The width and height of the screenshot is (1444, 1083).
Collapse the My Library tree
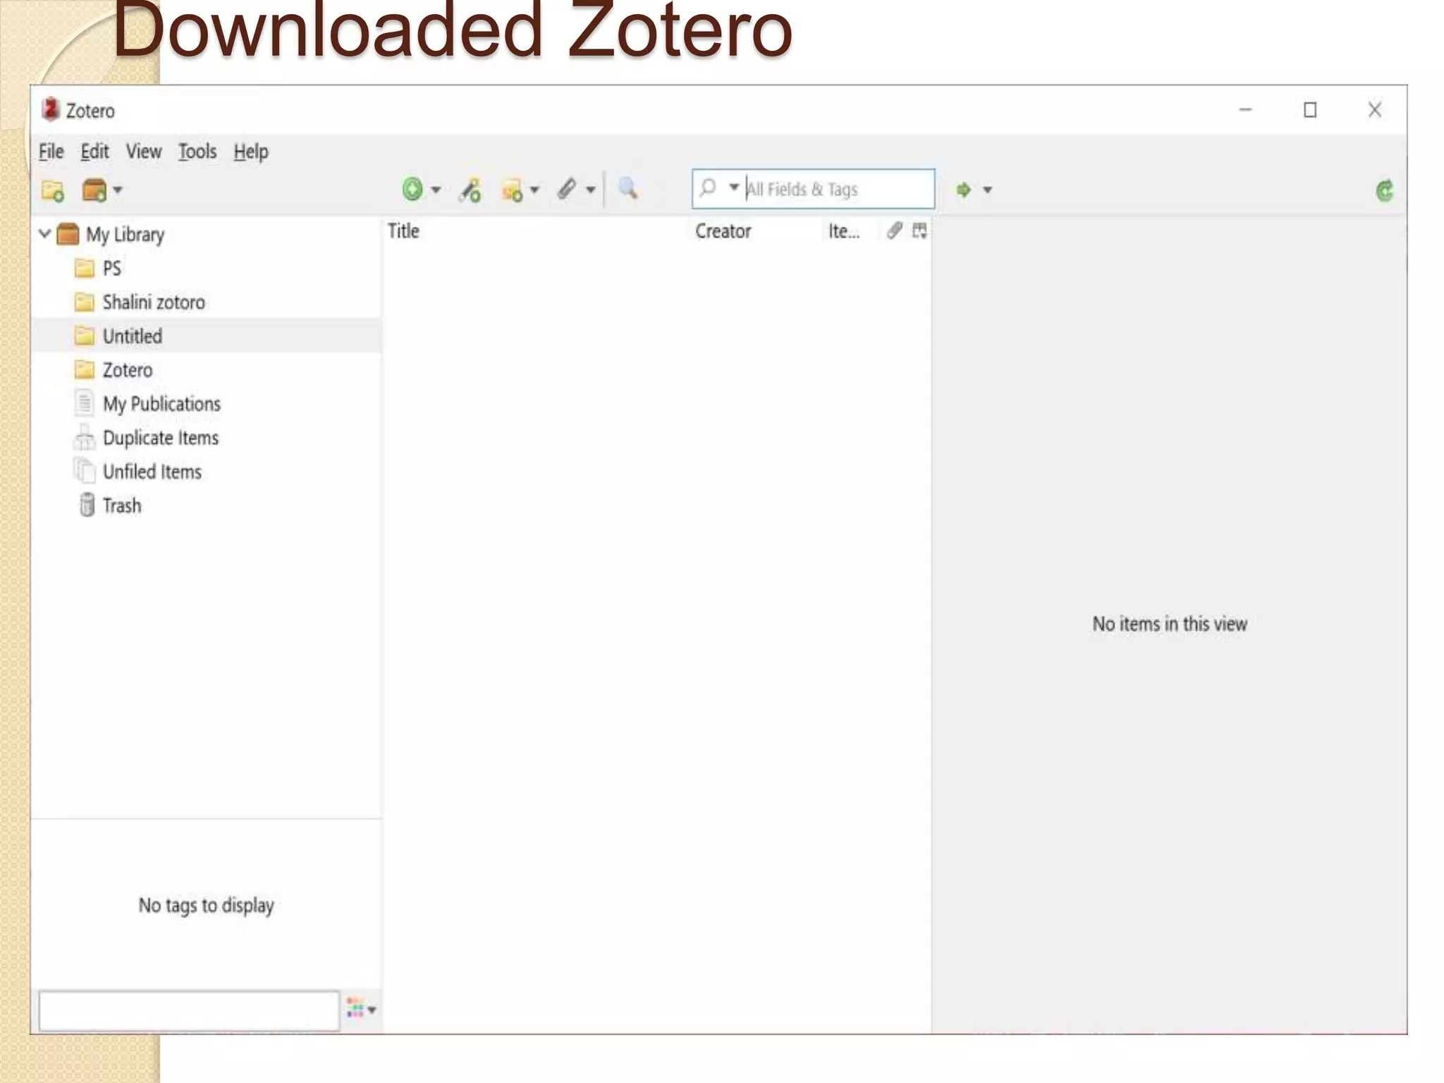(x=44, y=233)
